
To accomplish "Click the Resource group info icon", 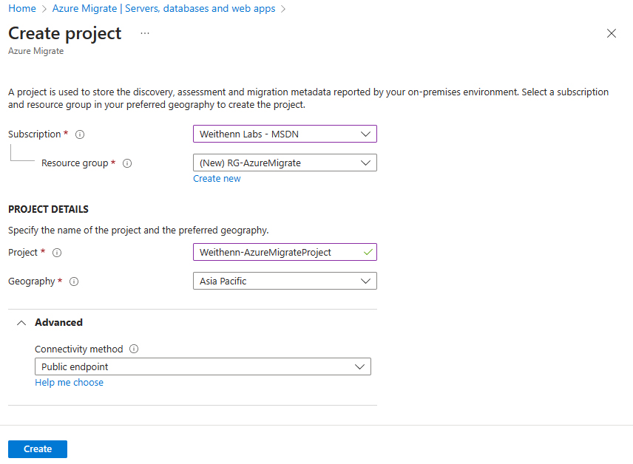I will coord(127,163).
